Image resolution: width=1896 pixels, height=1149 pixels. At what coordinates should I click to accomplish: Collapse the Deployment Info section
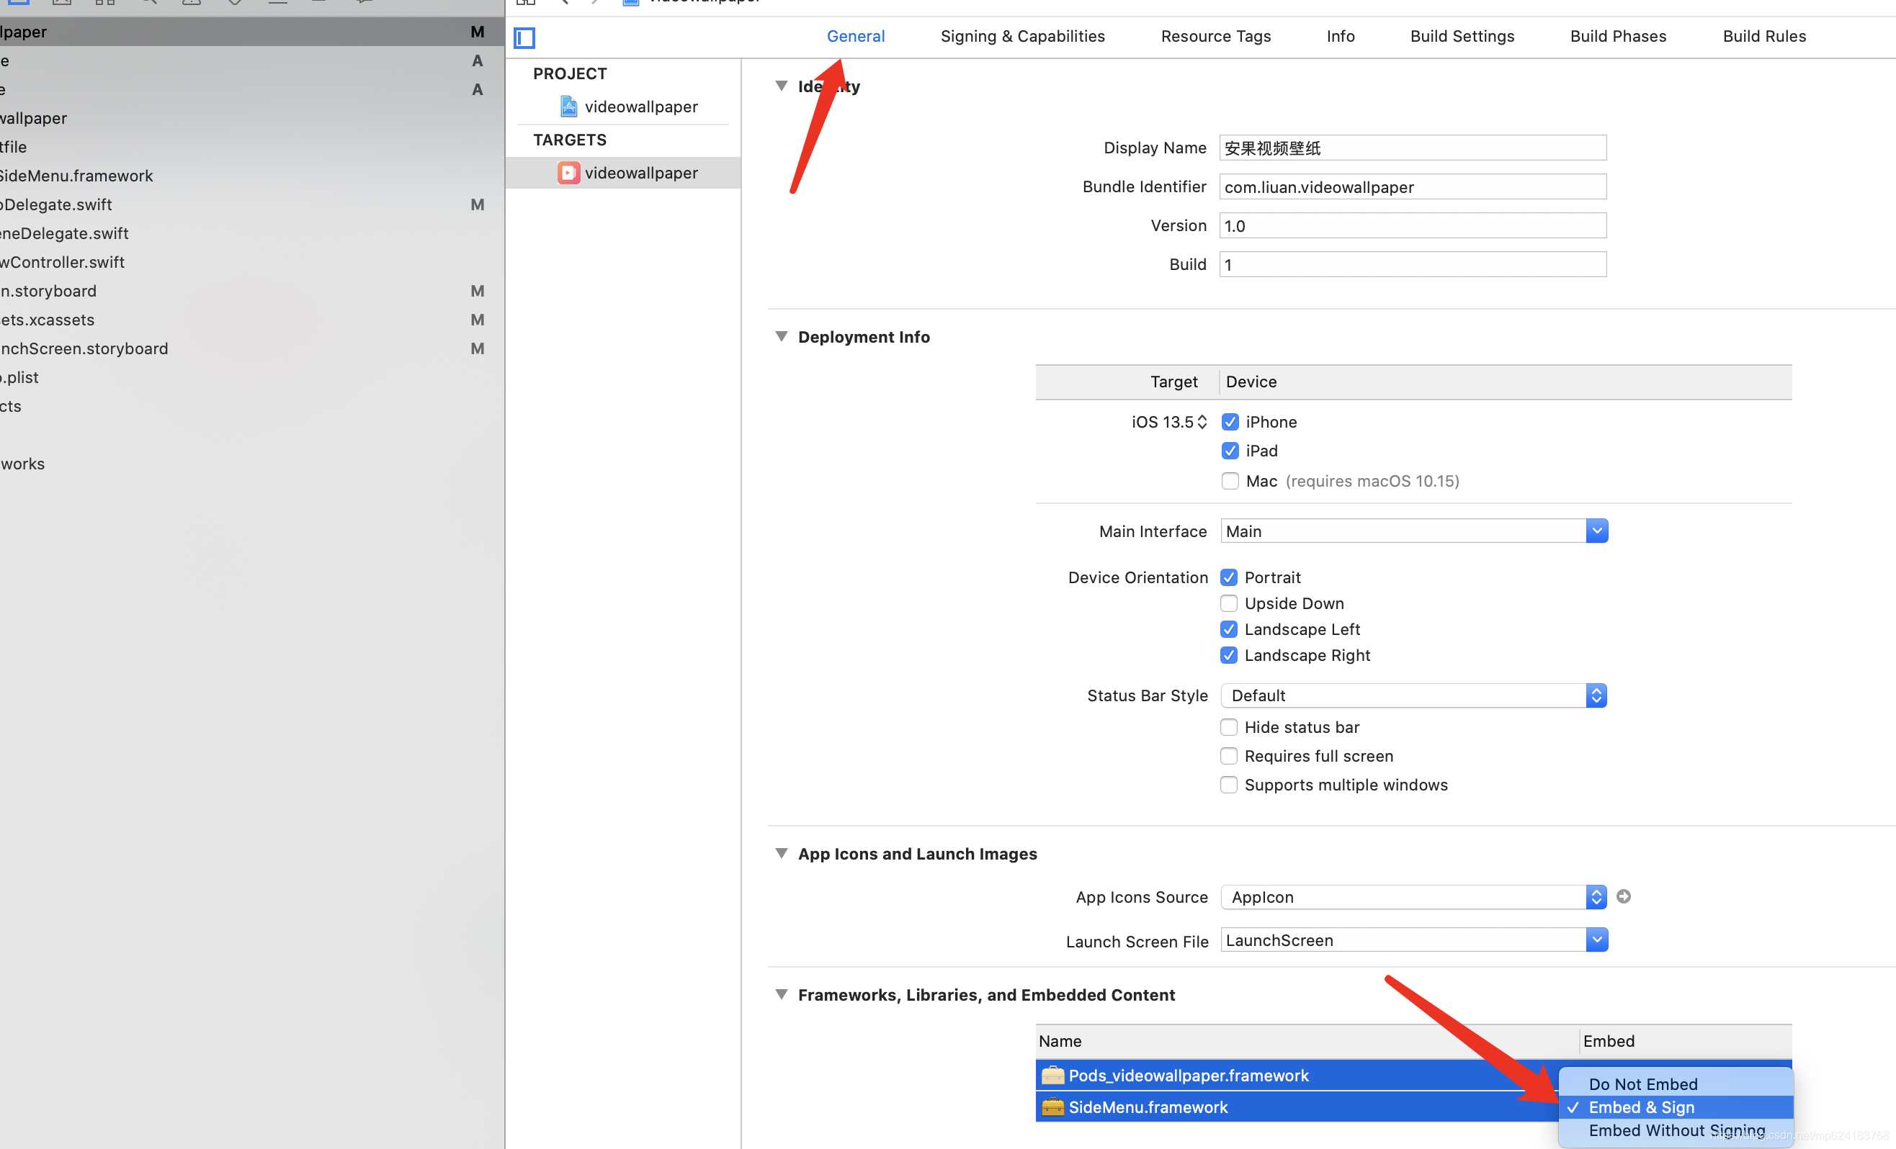click(x=781, y=336)
